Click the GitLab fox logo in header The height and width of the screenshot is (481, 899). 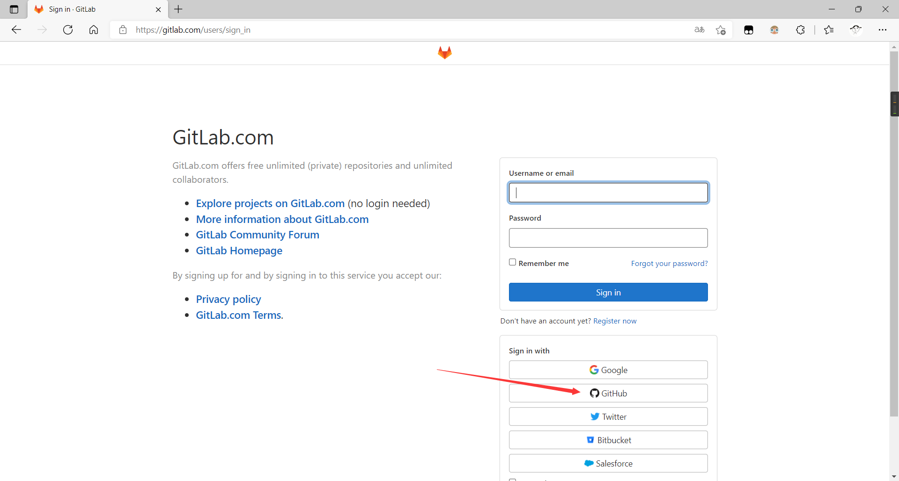pyautogui.click(x=445, y=52)
